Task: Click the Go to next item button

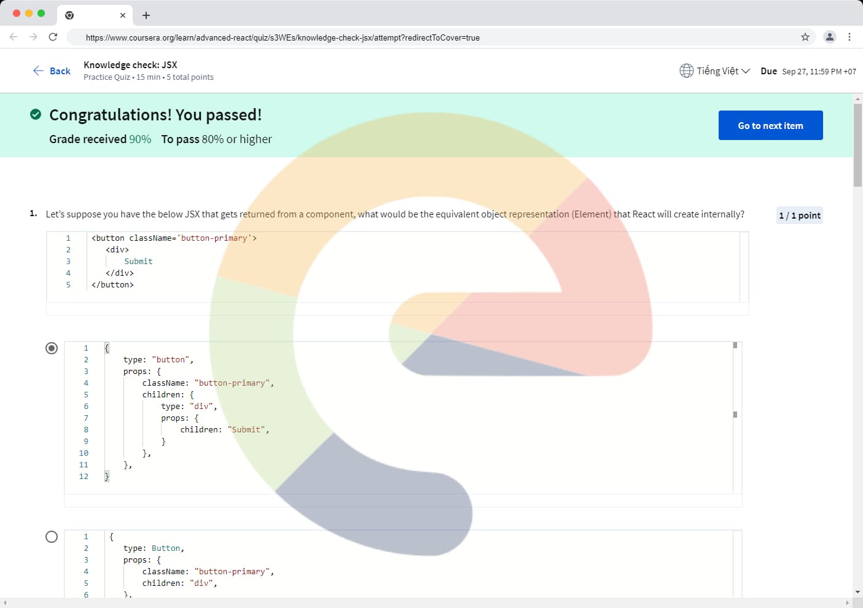Action: [770, 125]
